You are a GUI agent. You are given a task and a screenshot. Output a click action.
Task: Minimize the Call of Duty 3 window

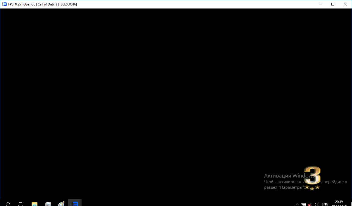320,4
